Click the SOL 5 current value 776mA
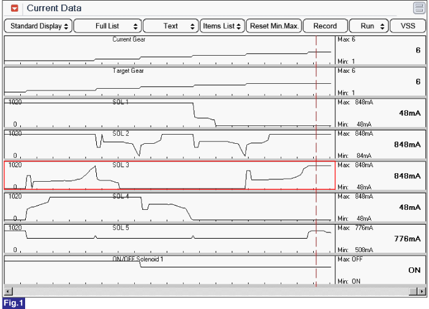The image size is (429, 309). [407, 239]
